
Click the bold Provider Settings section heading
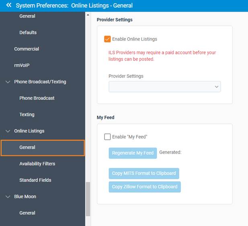[115, 20]
